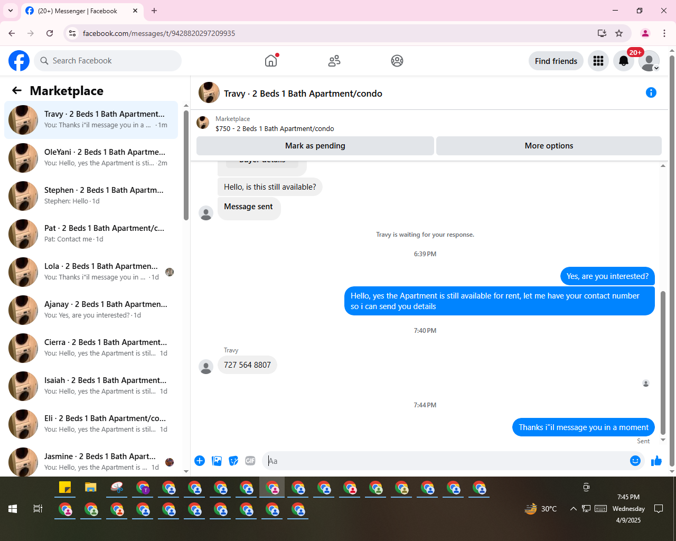The width and height of the screenshot is (676, 541).
Task: Go back using the Marketplace back arrow
Action: [17, 90]
